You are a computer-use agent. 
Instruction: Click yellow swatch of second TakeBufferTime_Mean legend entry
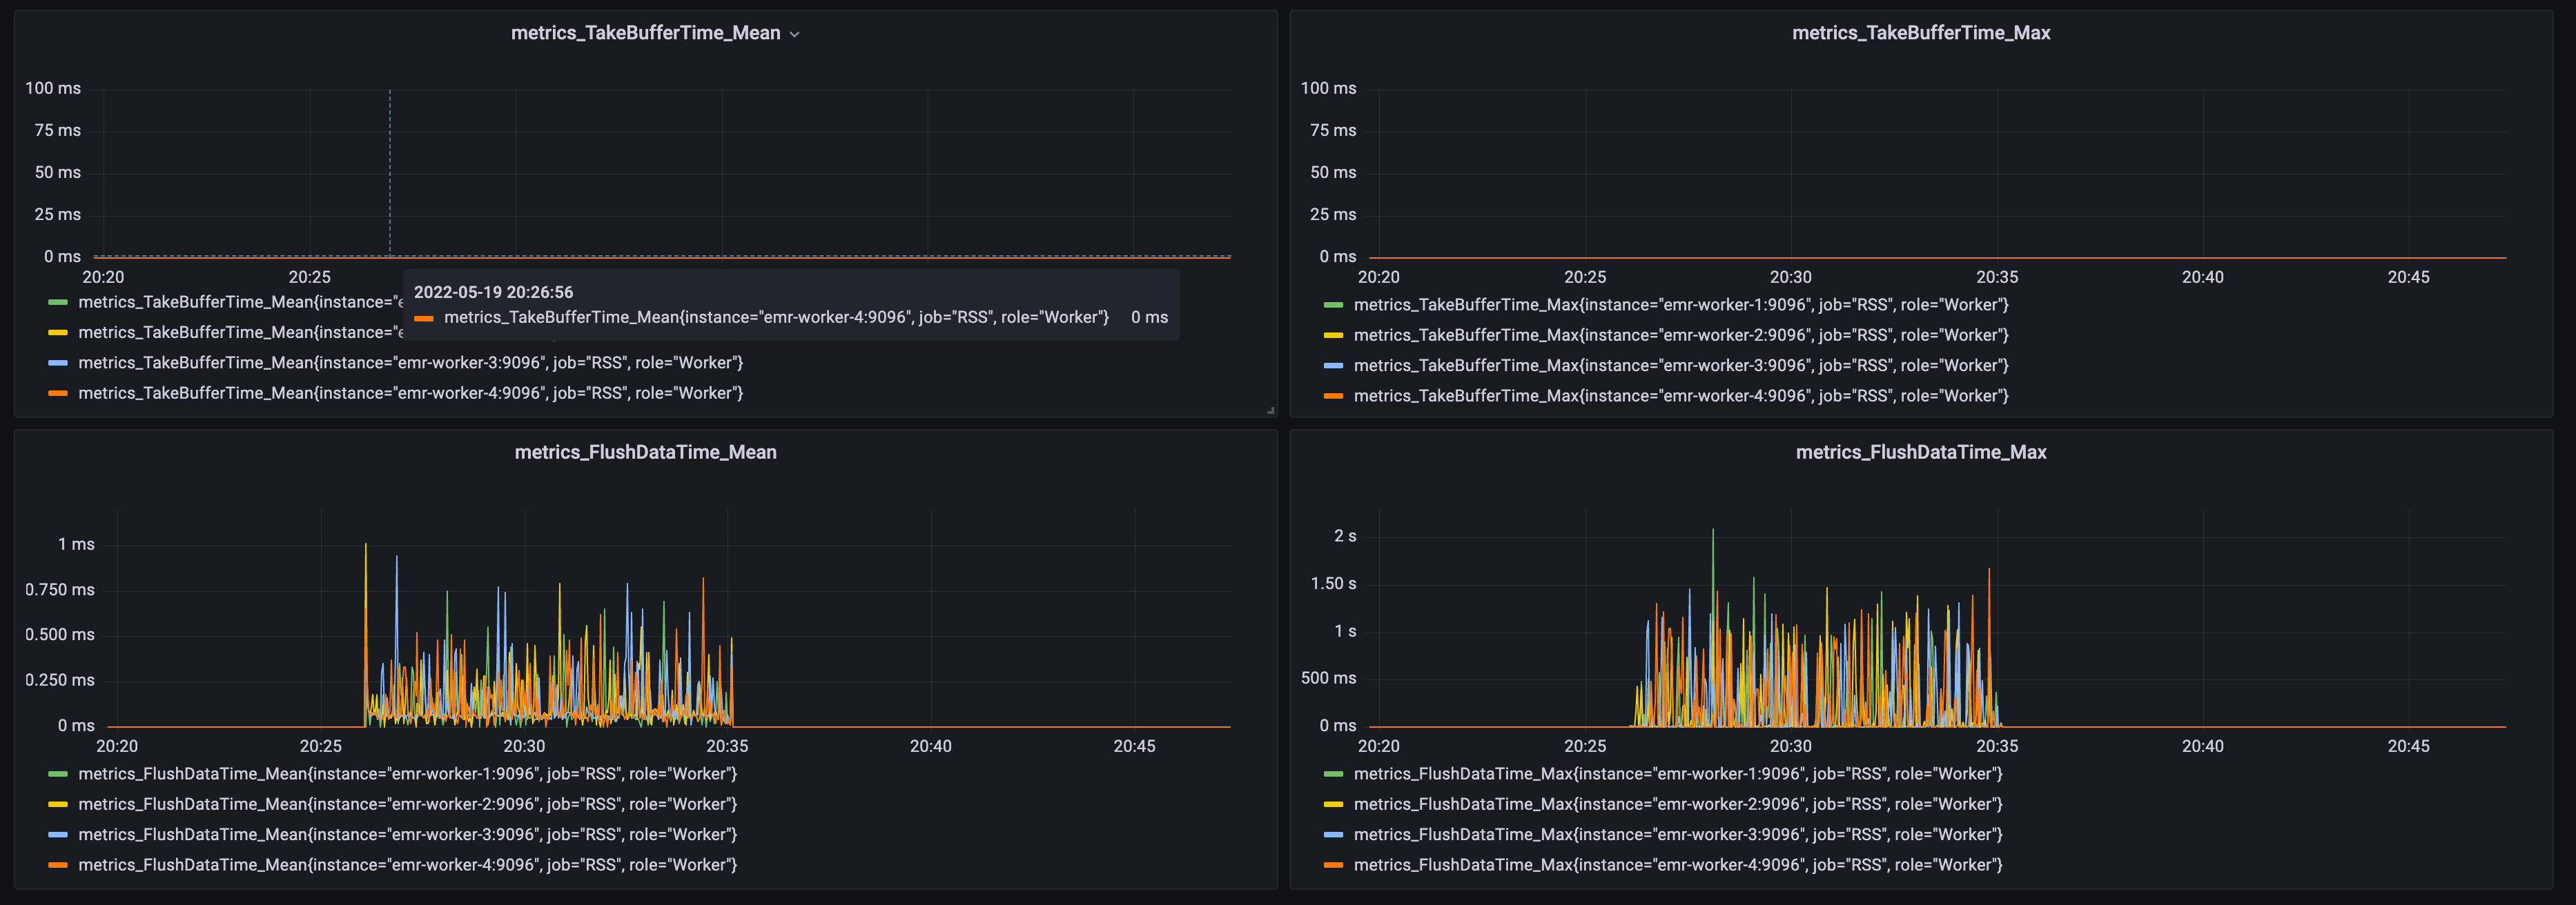pyautogui.click(x=58, y=332)
